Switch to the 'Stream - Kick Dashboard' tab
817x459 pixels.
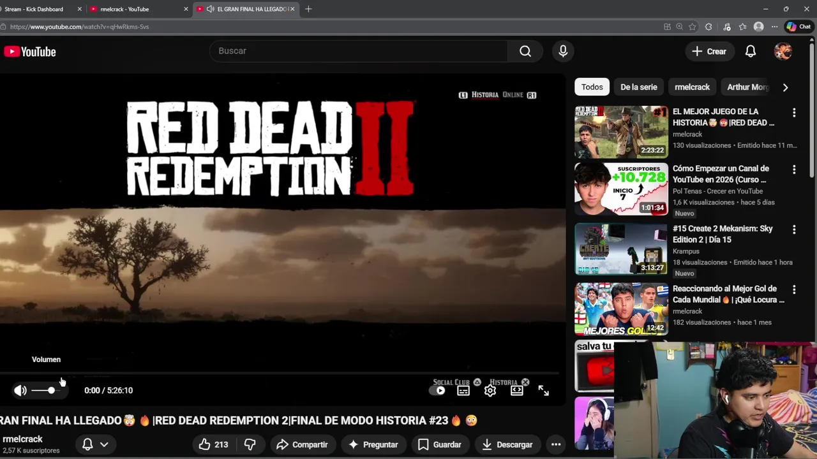34,9
